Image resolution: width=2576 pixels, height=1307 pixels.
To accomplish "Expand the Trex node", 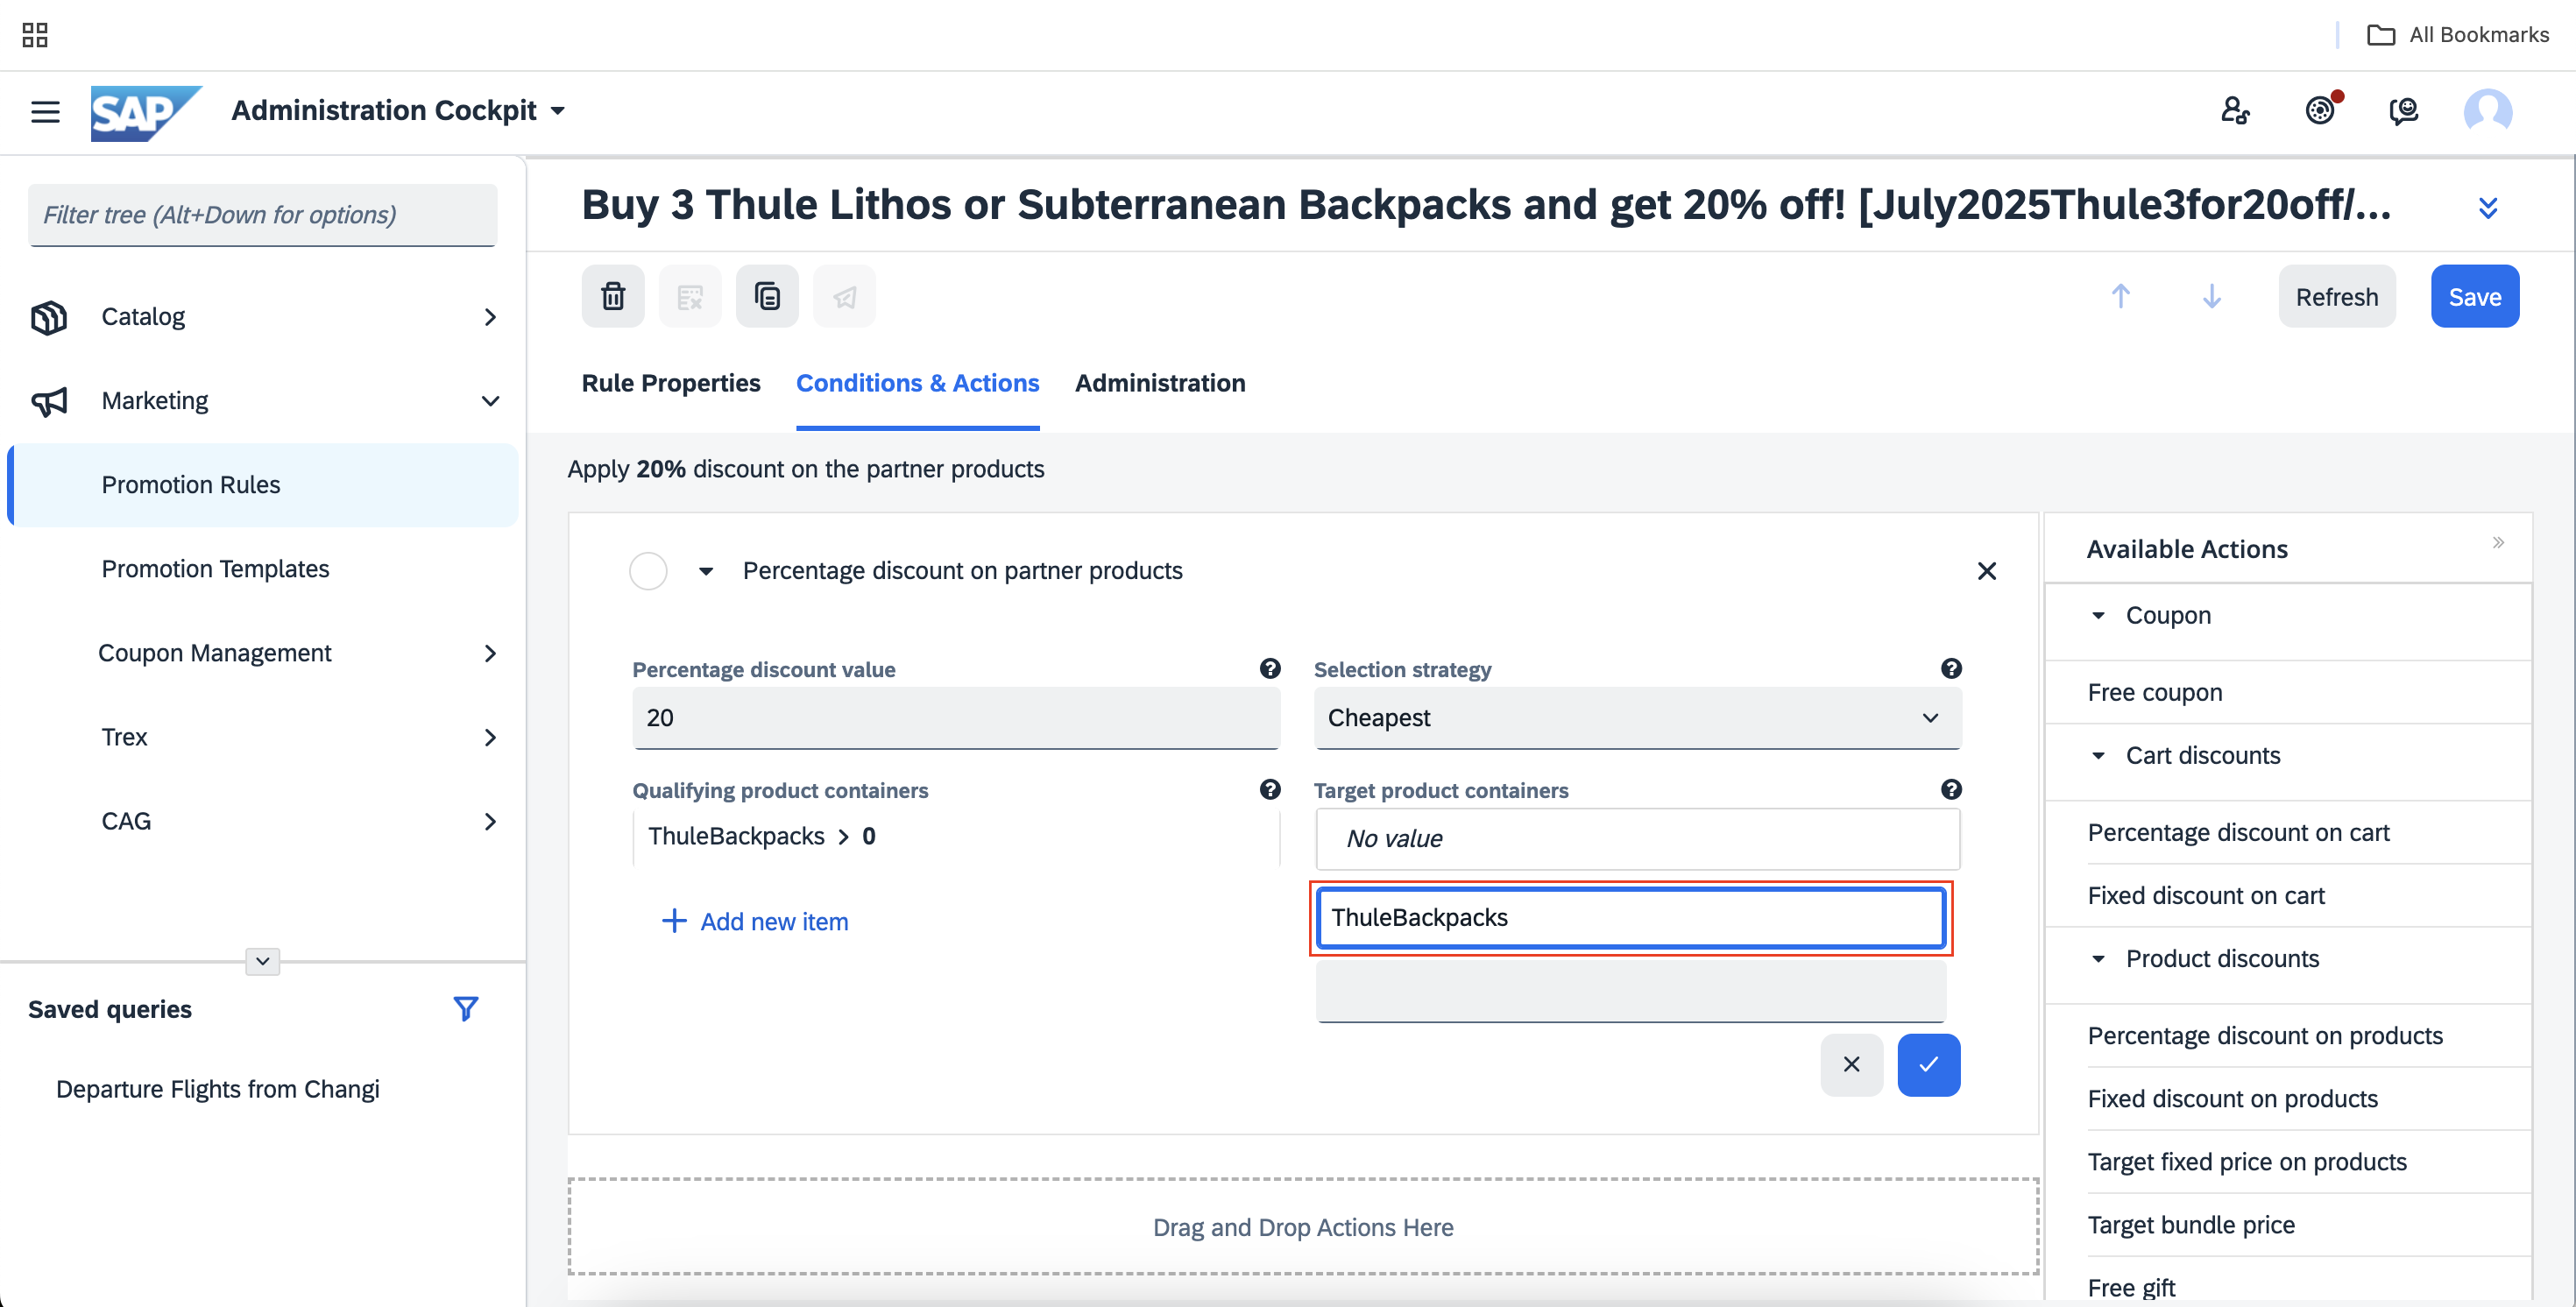I will pos(490,737).
